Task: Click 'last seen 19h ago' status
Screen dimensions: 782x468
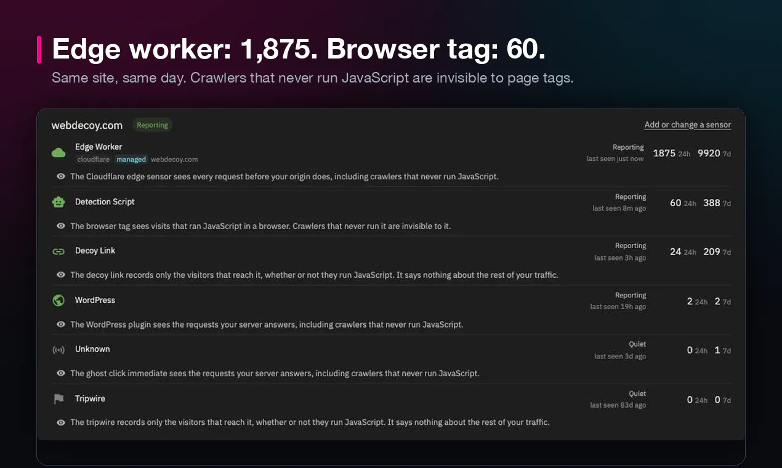Action: [x=618, y=307]
